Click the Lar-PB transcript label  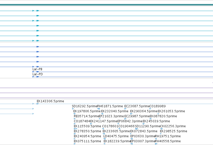[x=37, y=69]
